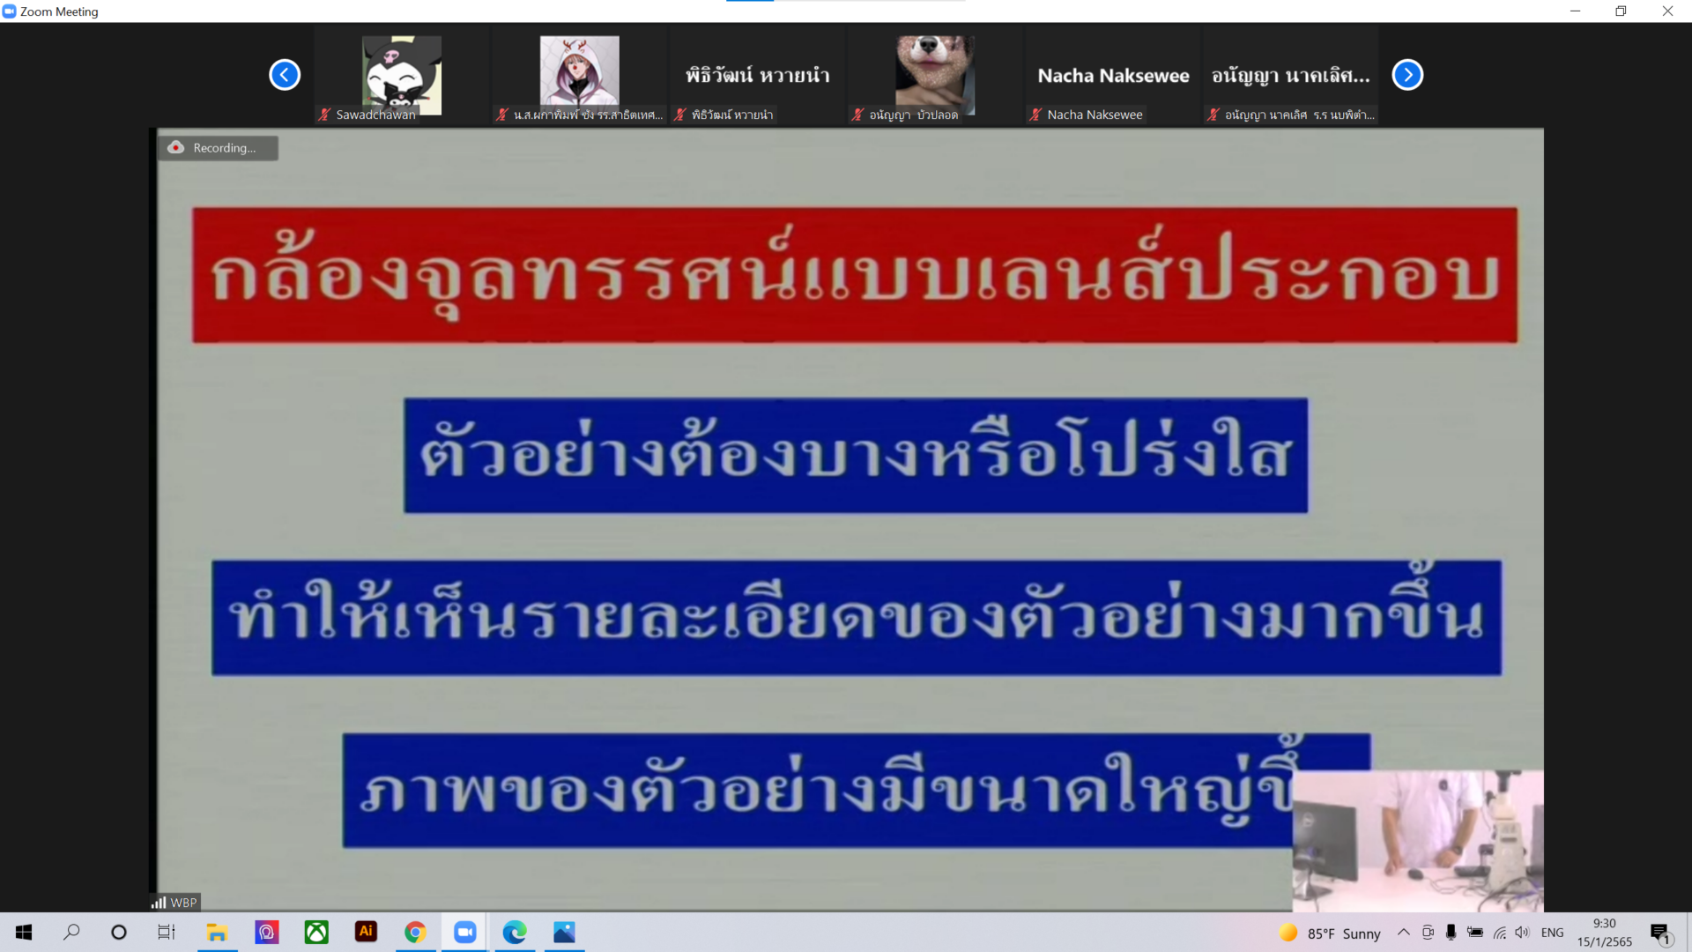This screenshot has width=1692, height=952.
Task: Open the system volume control
Action: 1522,933
